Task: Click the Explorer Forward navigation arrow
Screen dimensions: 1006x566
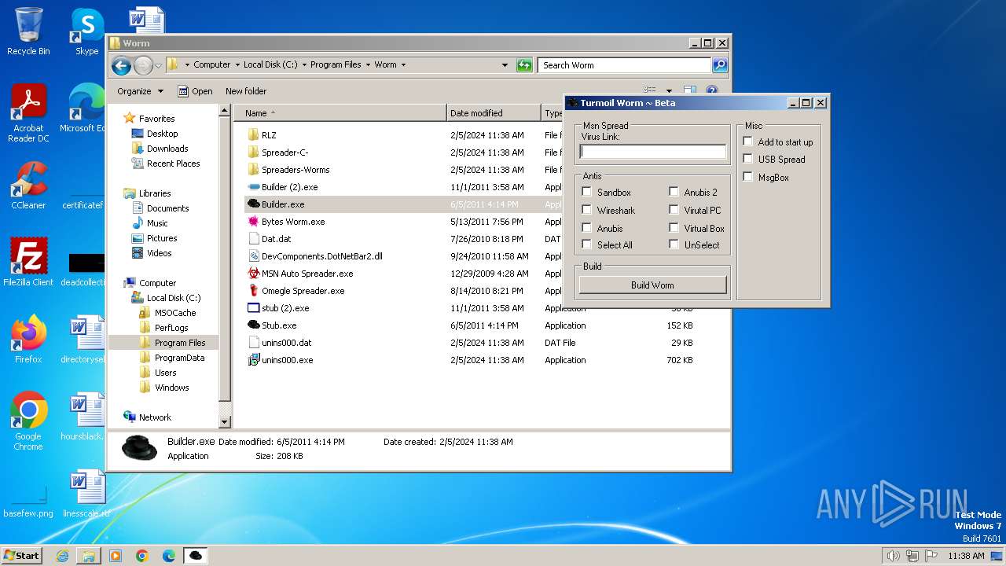Action: 143,65
